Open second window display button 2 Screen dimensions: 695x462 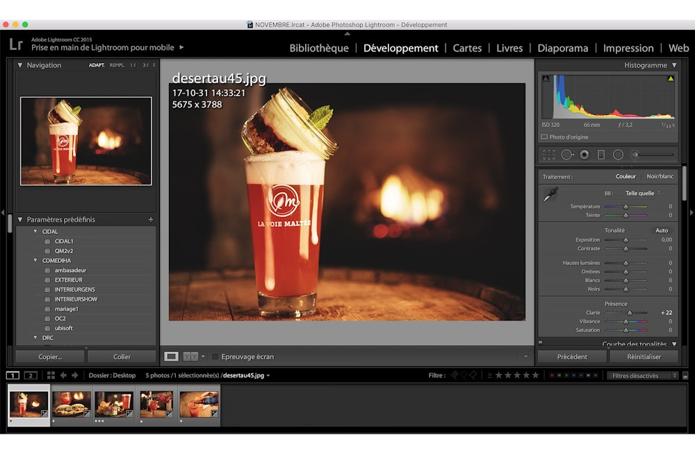click(30, 375)
